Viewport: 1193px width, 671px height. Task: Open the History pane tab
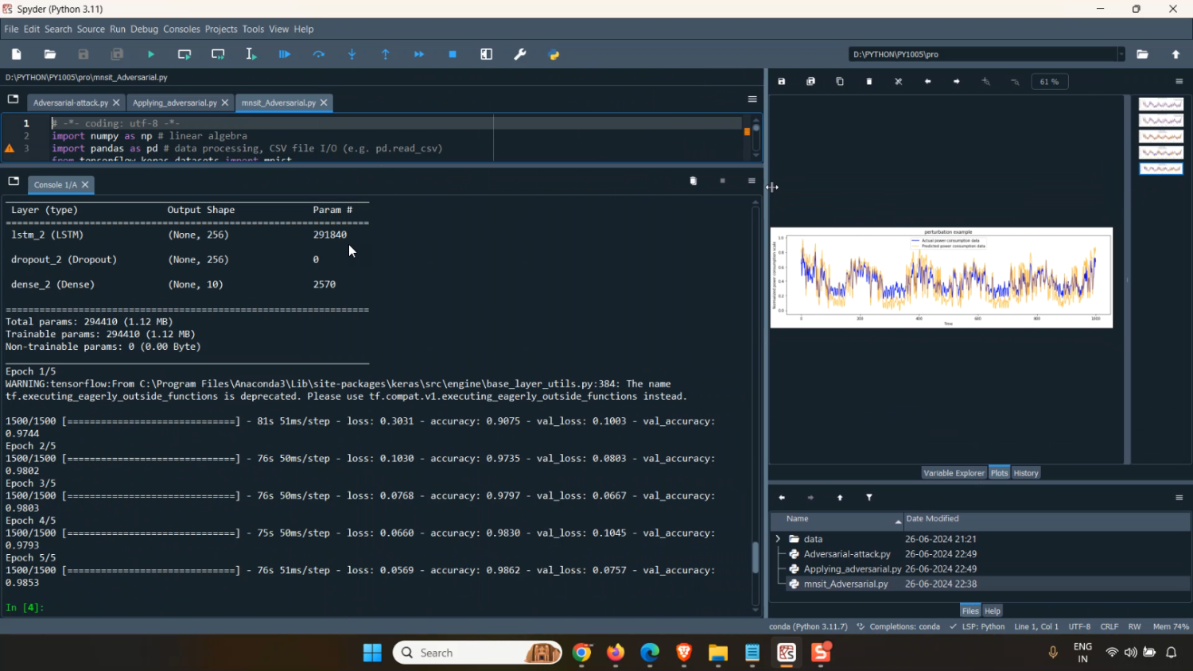(x=1026, y=473)
